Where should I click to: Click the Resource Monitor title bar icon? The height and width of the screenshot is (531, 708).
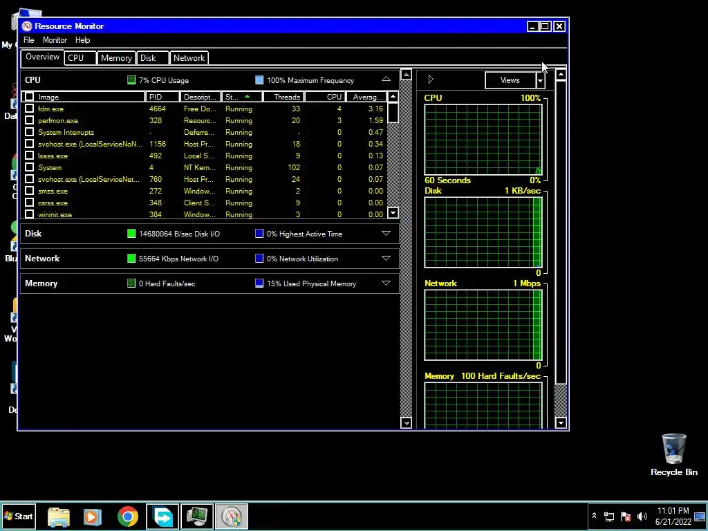(27, 26)
